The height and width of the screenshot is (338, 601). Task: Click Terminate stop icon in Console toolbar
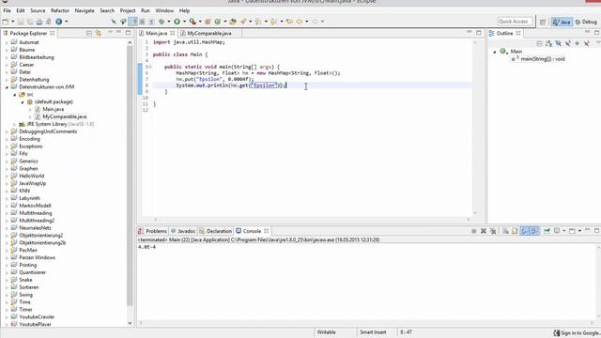pyautogui.click(x=473, y=231)
